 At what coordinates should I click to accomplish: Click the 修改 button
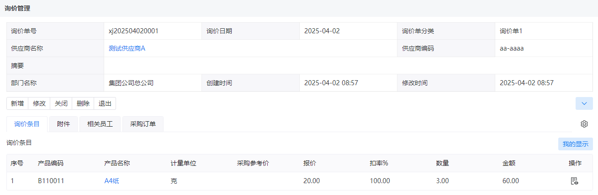39,103
